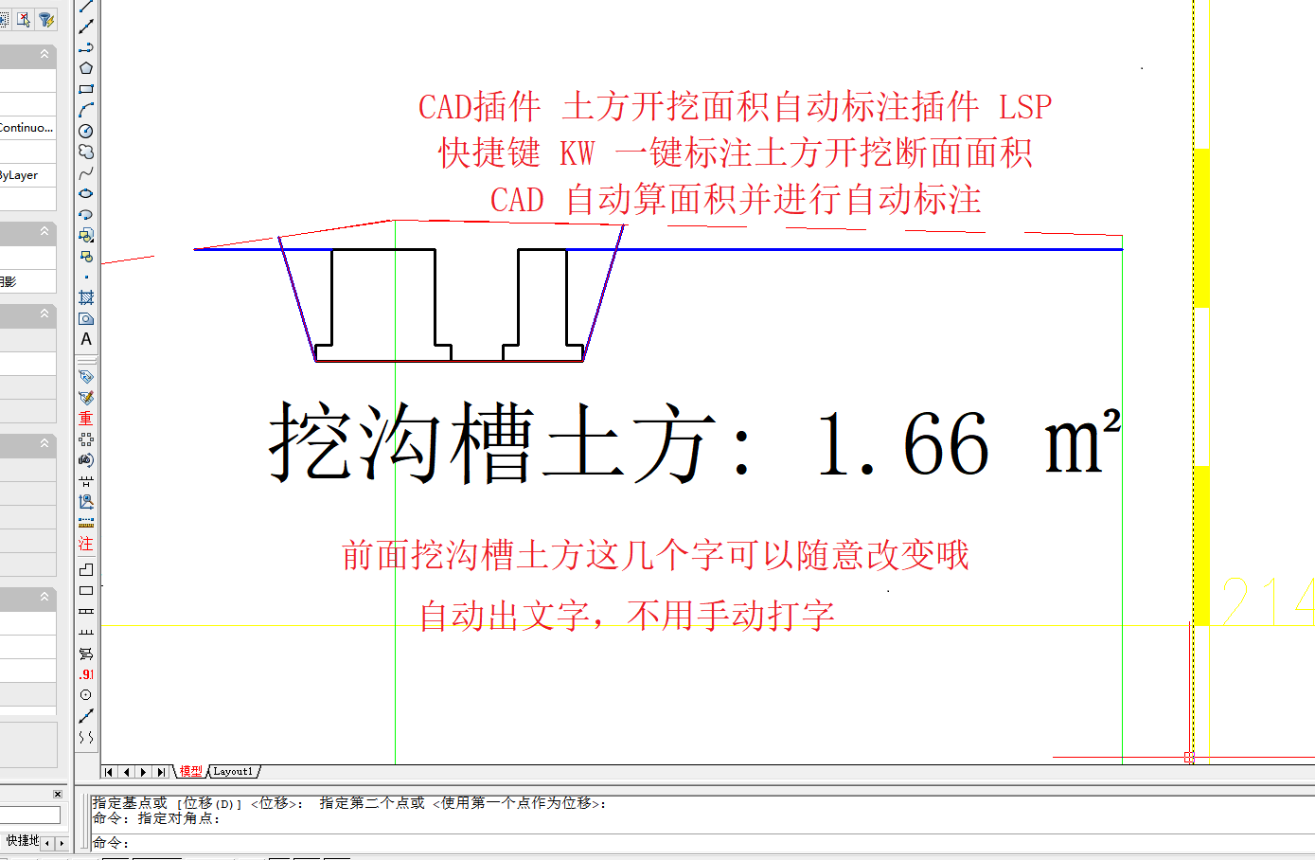Click the '挖沟槽土方: 1.66 m²' annotation text
This screenshot has height=860, width=1315.
pos(696,443)
